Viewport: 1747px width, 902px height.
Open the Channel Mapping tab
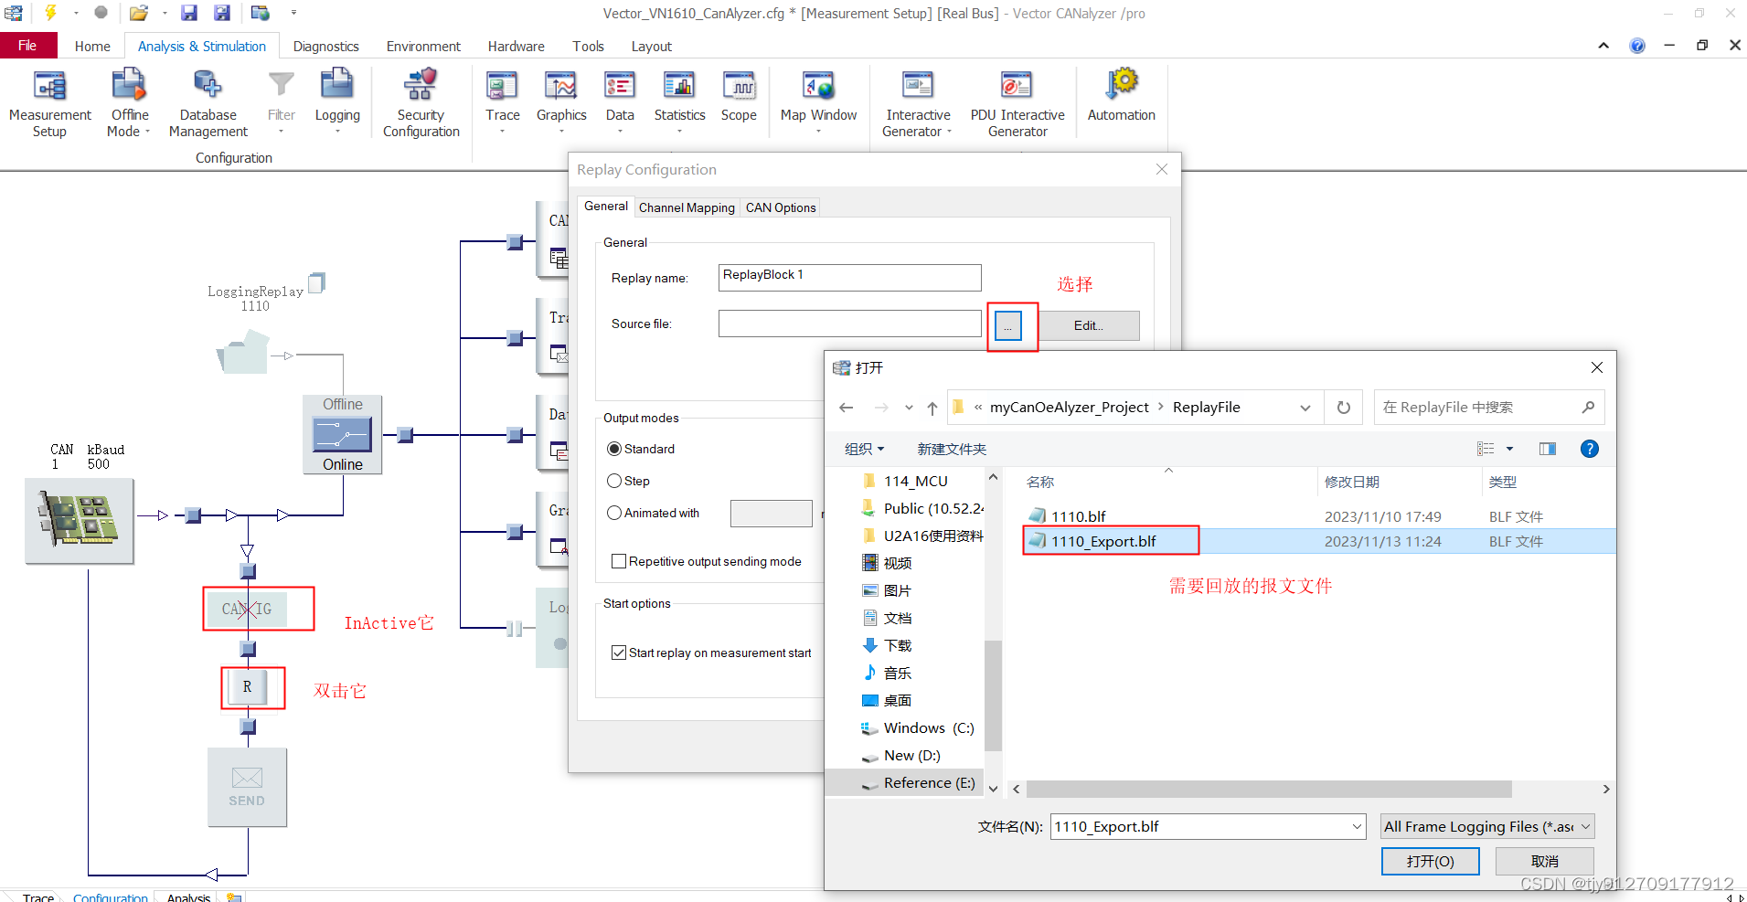coord(687,207)
